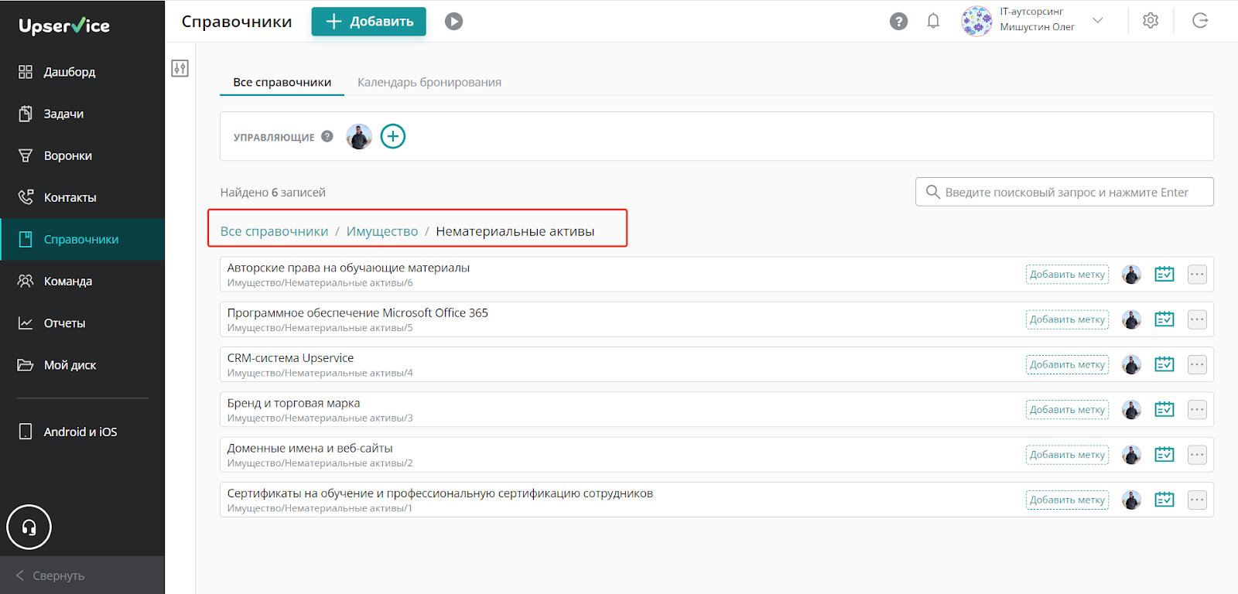Click avatar in CRM-система Upservice row
Screen dimensions: 1238x594
pos(1131,364)
